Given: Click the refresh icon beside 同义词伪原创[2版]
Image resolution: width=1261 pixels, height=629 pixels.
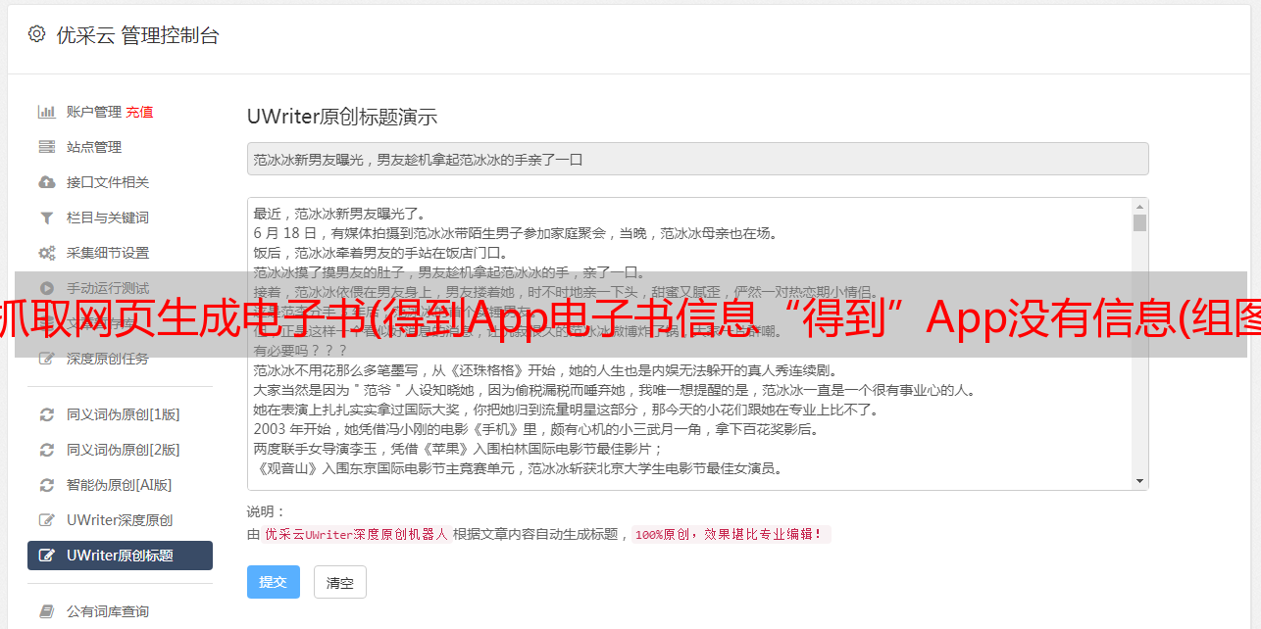Looking at the screenshot, I should pos(46,450).
